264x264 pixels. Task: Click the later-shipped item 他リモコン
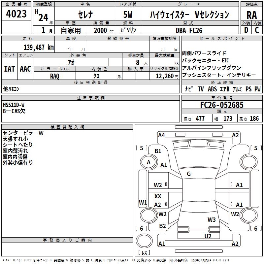pos(11,89)
